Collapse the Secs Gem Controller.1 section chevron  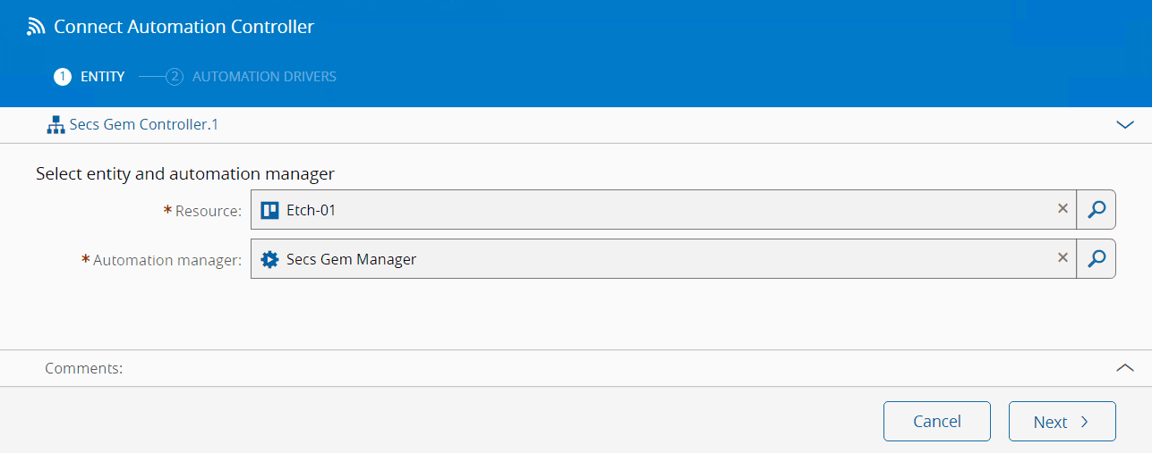pos(1125,125)
